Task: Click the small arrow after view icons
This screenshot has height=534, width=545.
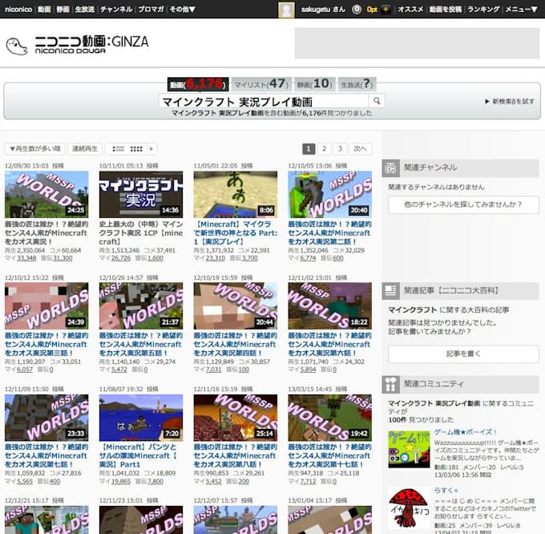Action: 151,149
